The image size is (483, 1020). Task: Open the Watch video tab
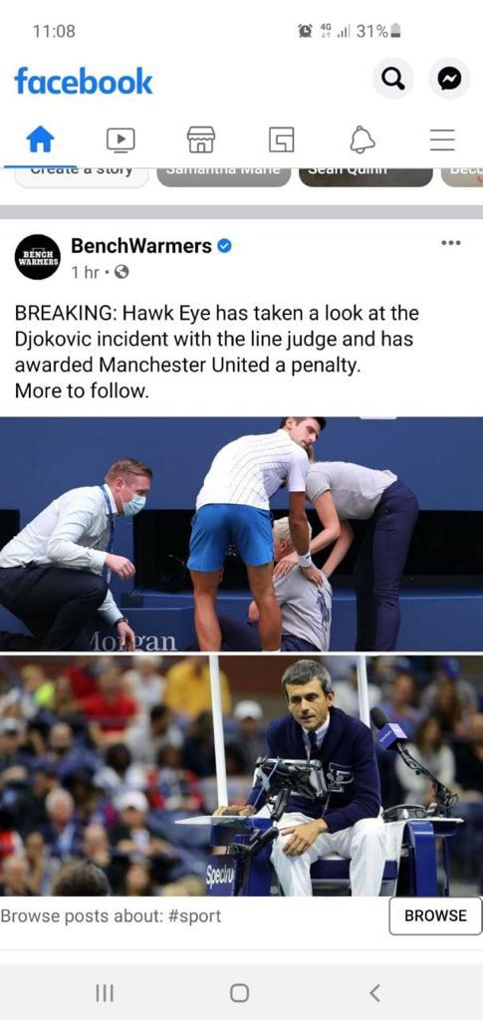(x=121, y=139)
